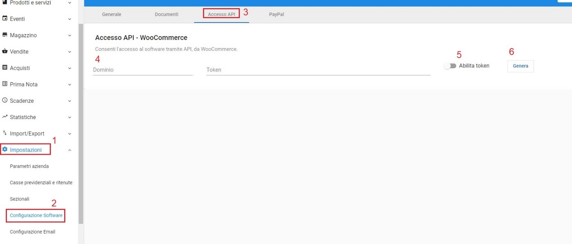Open the PayPal tab

276,14
